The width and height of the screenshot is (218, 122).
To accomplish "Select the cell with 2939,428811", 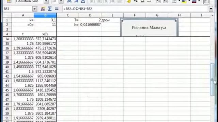I will tap(45, 118).
